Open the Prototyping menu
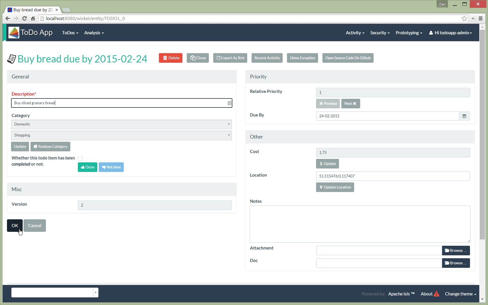Viewport: 488px width, 305px height. click(409, 33)
